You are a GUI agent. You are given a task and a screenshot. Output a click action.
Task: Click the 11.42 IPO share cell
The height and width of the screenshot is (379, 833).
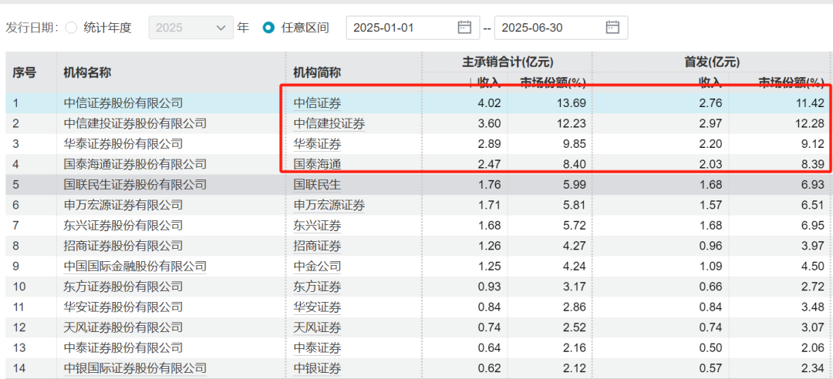tap(809, 103)
